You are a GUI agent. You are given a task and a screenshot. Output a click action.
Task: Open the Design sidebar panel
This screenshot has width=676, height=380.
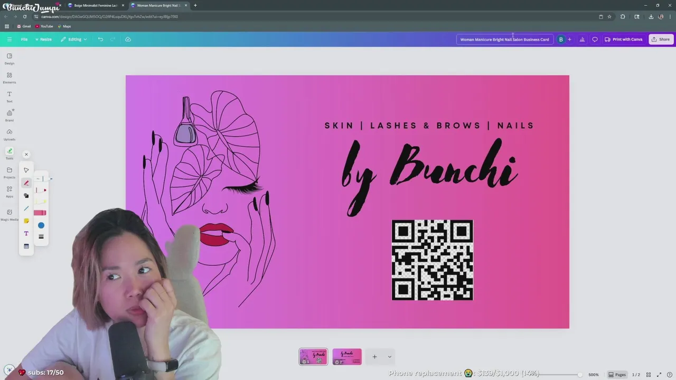coord(10,59)
